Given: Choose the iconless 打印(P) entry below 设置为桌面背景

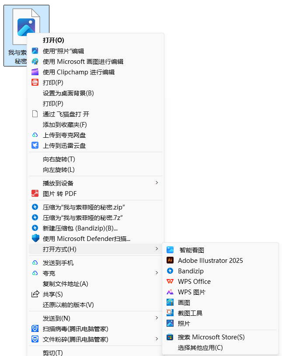Looking at the screenshot, I should click(96, 104).
